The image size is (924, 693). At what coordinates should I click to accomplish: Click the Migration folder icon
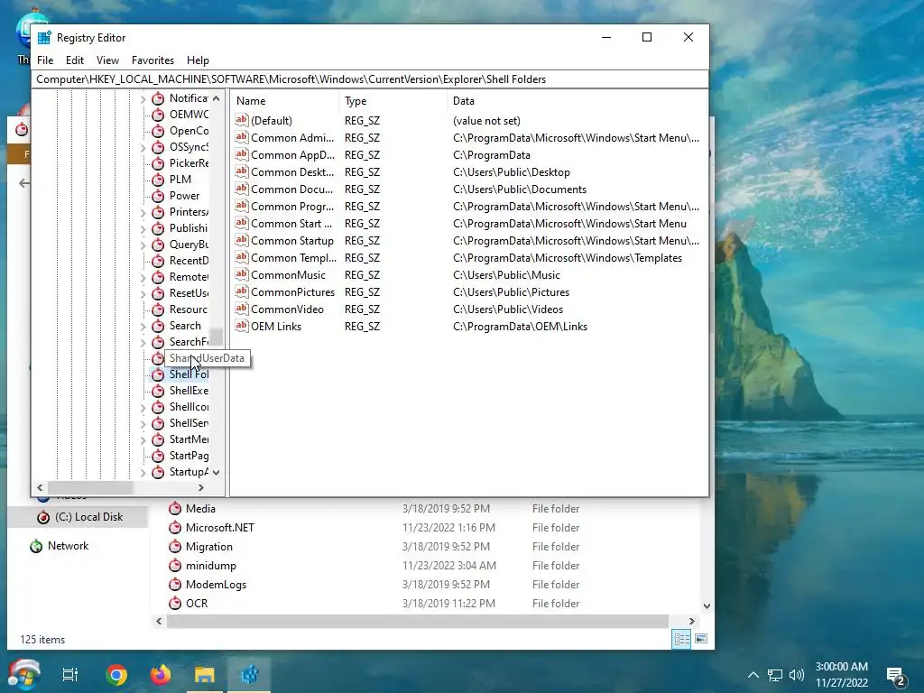coord(174,546)
